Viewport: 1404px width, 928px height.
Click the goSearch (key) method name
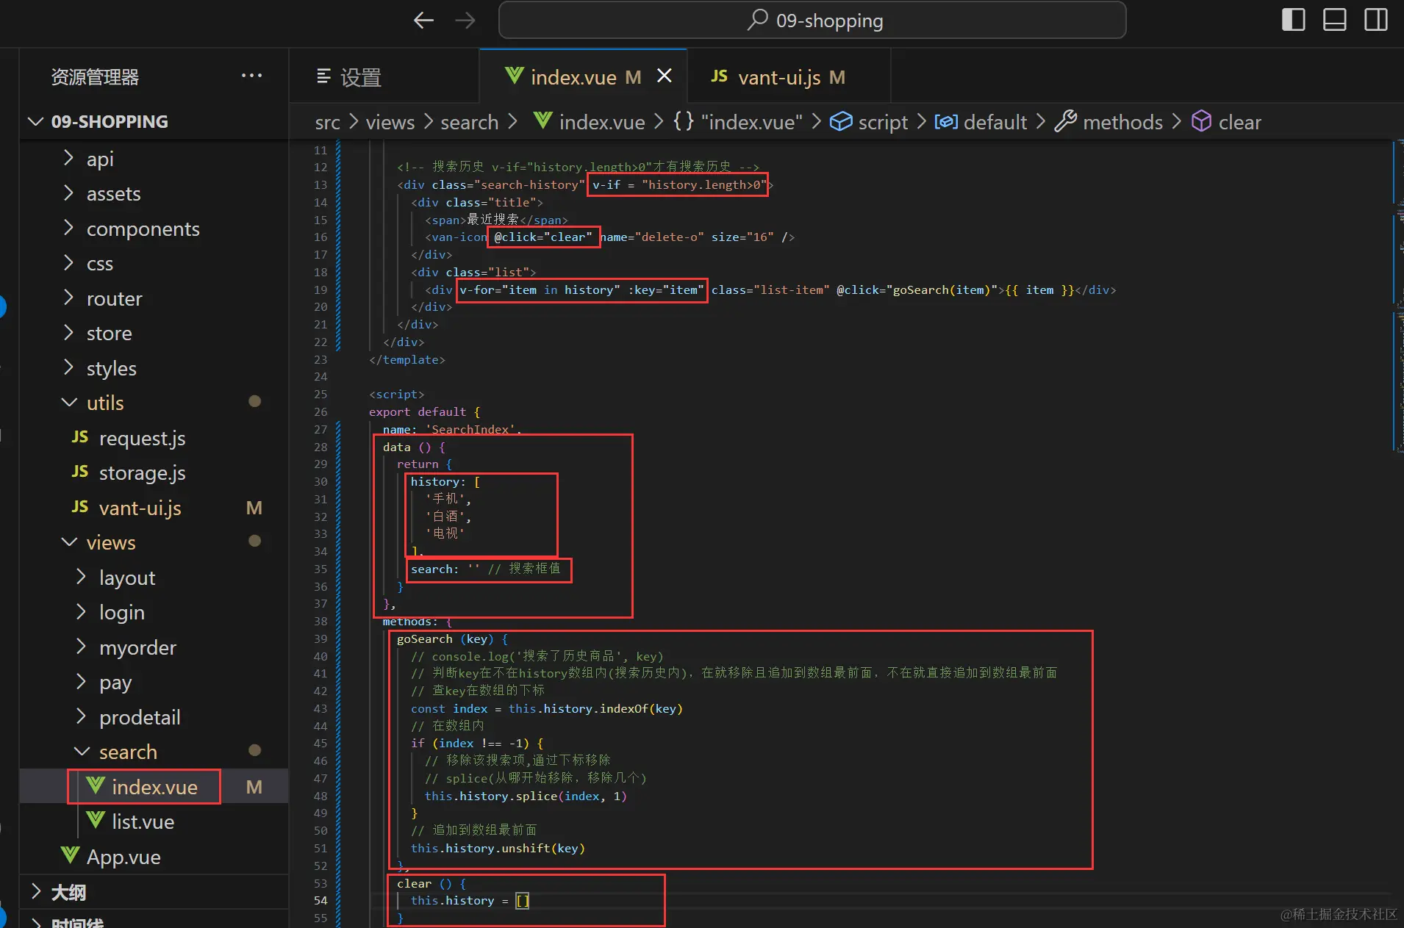coord(445,639)
